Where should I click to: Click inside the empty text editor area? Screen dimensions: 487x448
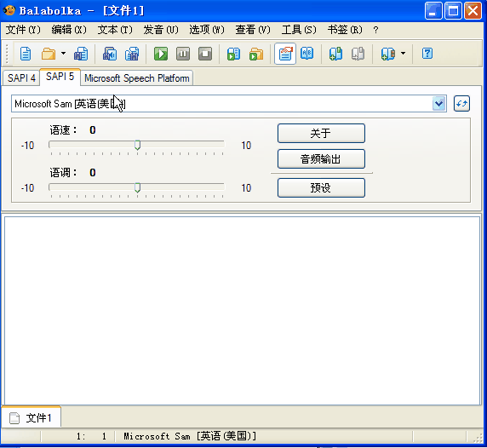point(242,311)
